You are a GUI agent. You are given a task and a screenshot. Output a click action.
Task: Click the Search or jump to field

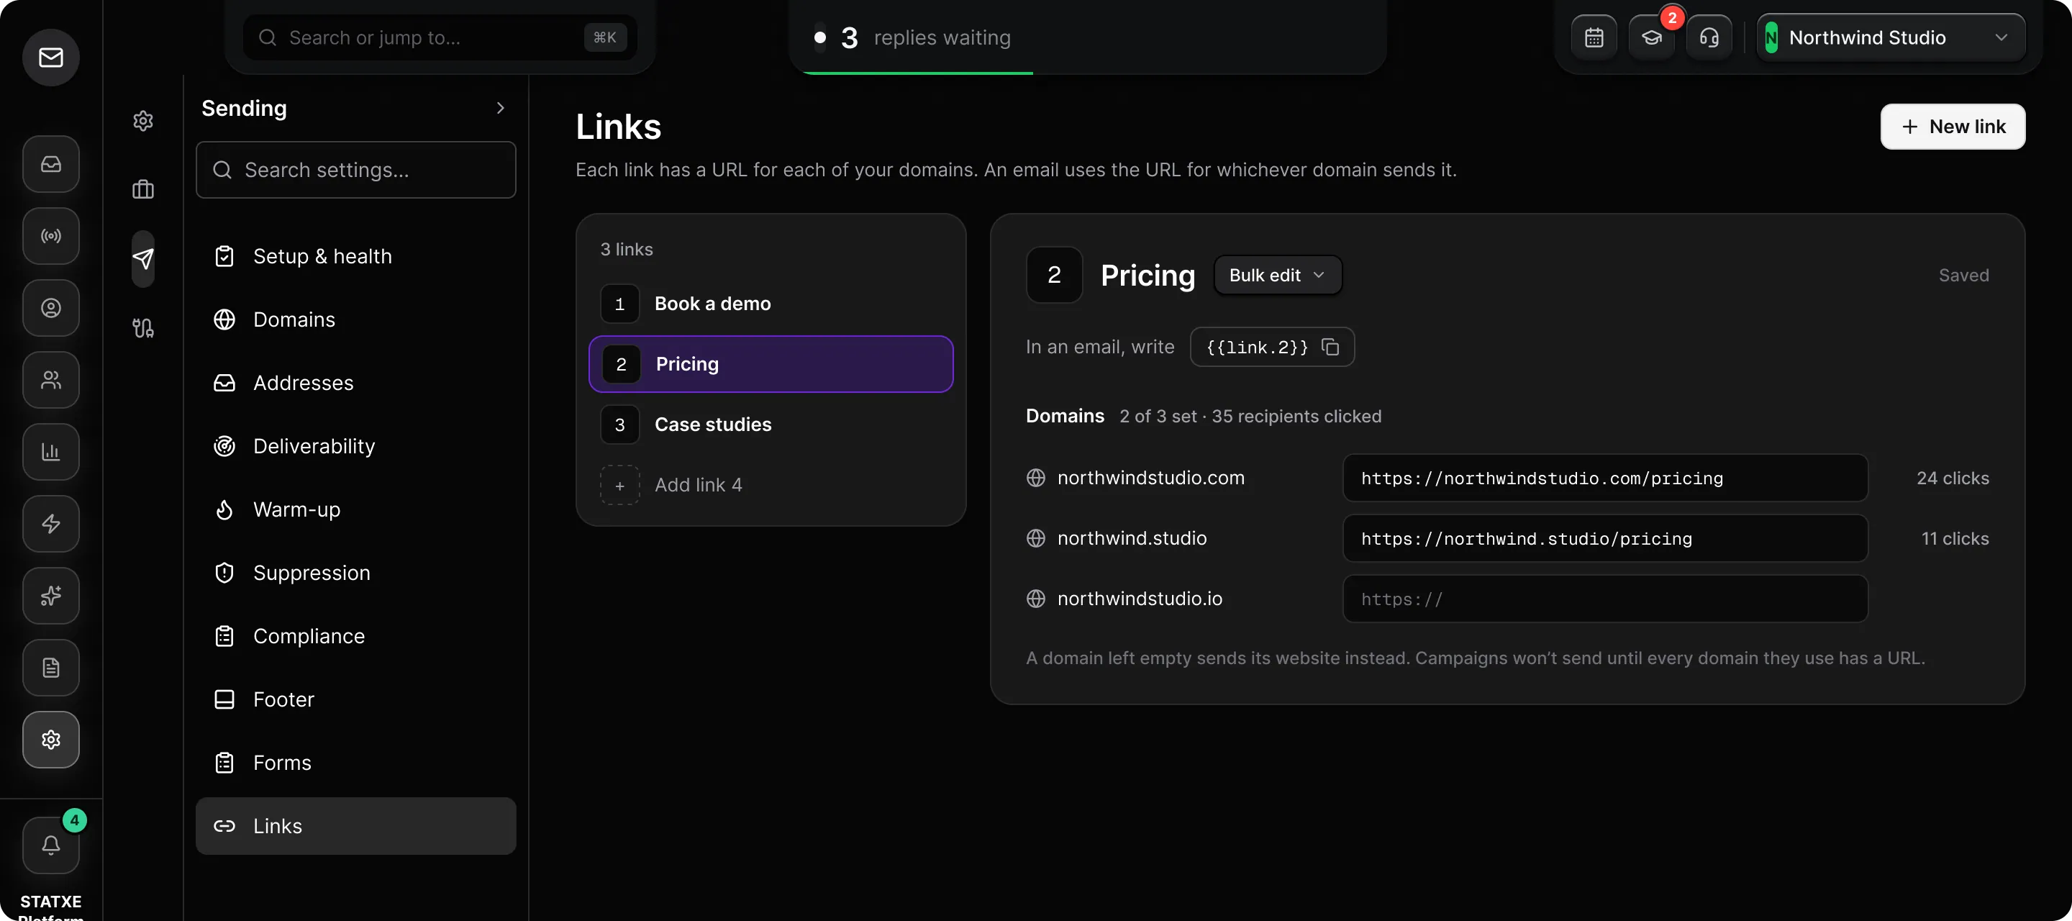coord(440,38)
